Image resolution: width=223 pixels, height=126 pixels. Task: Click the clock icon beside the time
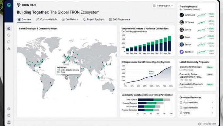pos(199,124)
